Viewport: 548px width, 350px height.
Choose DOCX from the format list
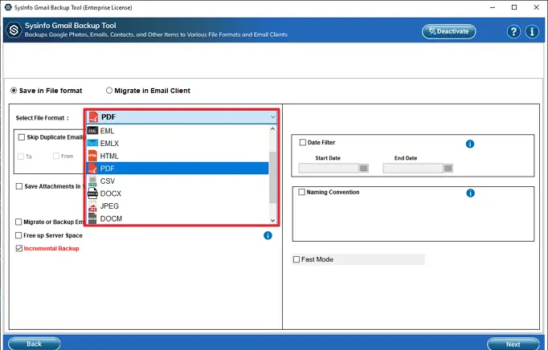tap(178, 193)
